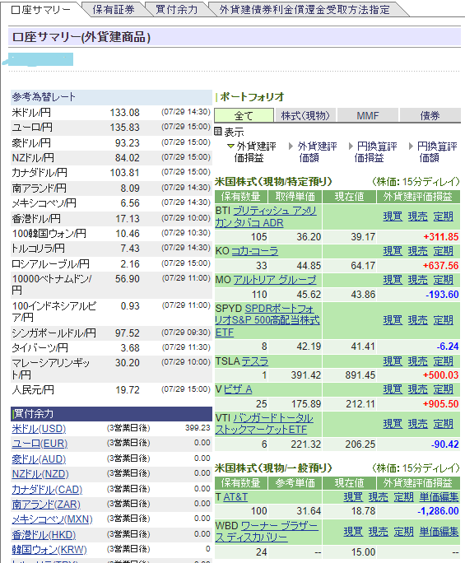The image size is (465, 563).
Task: Click AT&T loss value -1,286.00
Action: coord(438,511)
